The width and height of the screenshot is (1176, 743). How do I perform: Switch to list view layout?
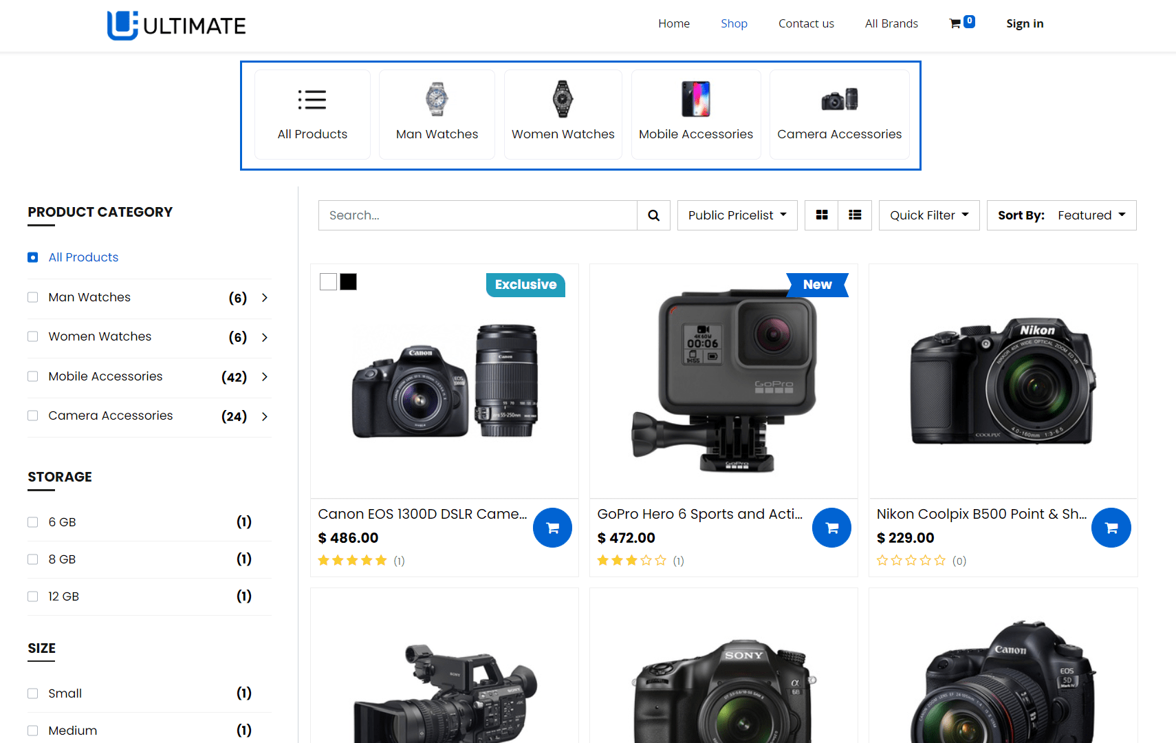[x=855, y=215]
